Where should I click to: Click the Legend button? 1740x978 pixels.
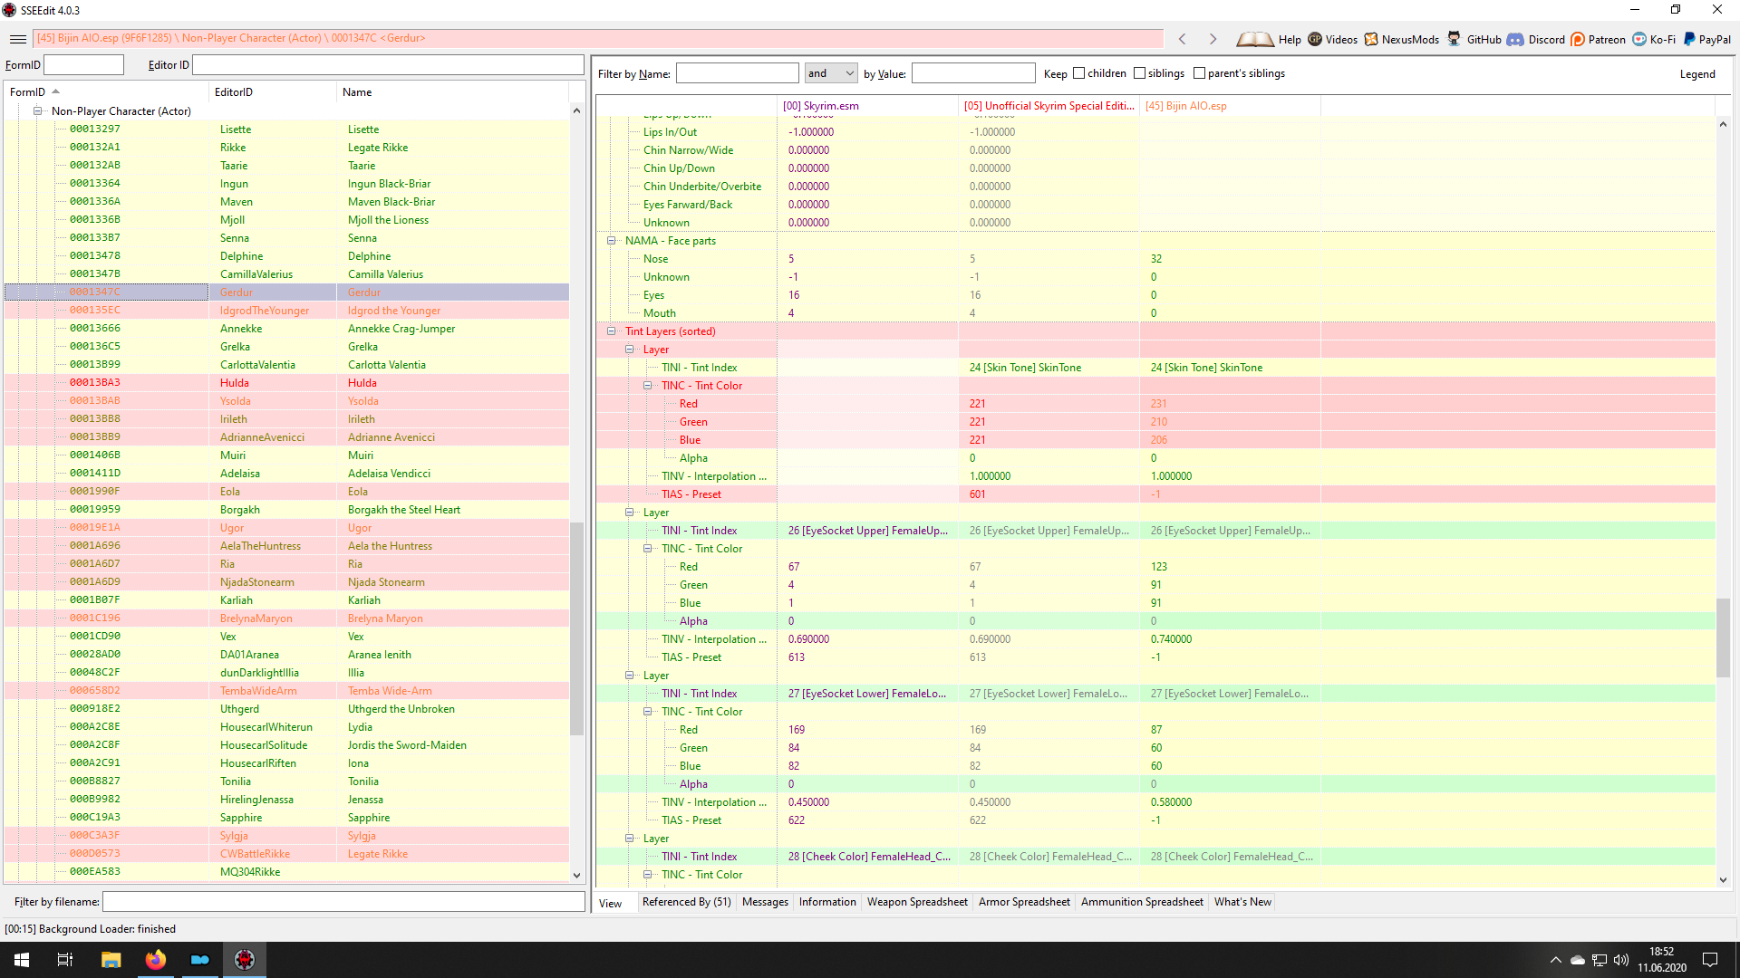1697,74
